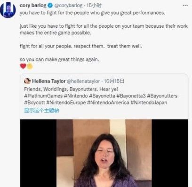Click the 15小时 tweet timestamp
This screenshot has width=192, height=187.
(94, 6)
